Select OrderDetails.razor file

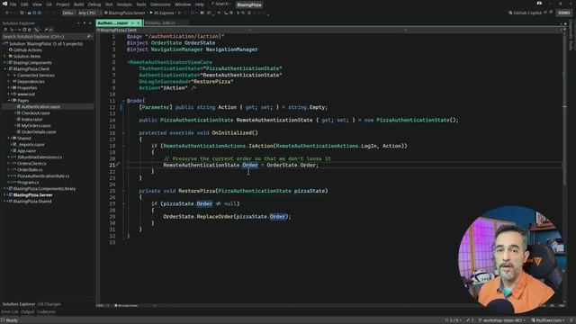click(x=39, y=132)
